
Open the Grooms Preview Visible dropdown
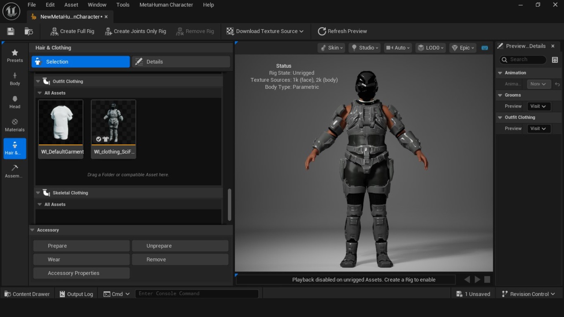tap(538, 106)
